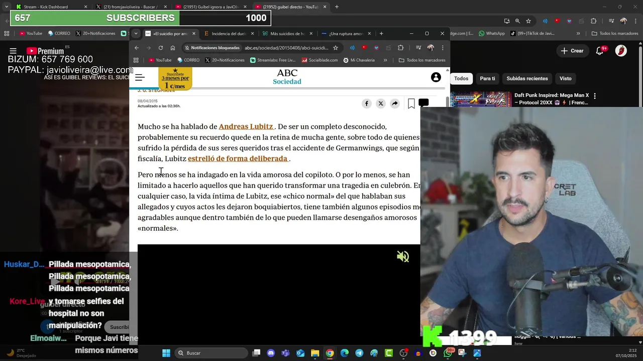Select the Todos filter chip on YouTube
Screen dimensions: 643x361
click(461, 78)
